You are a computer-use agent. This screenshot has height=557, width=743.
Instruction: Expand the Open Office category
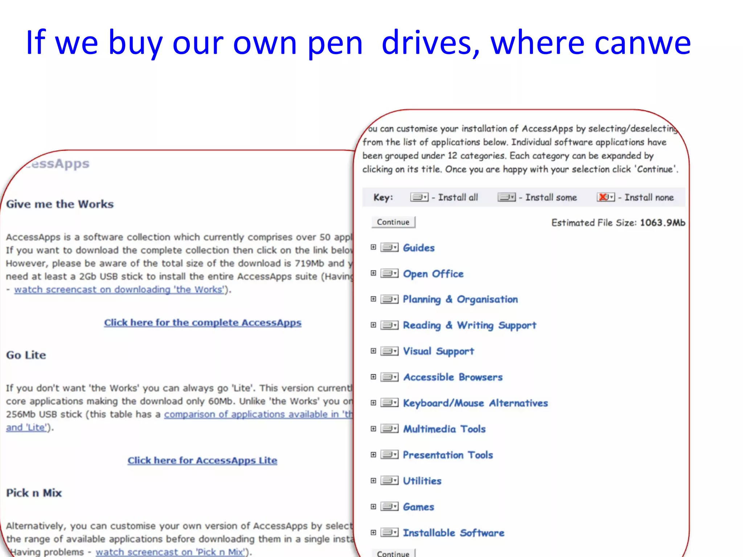point(373,273)
